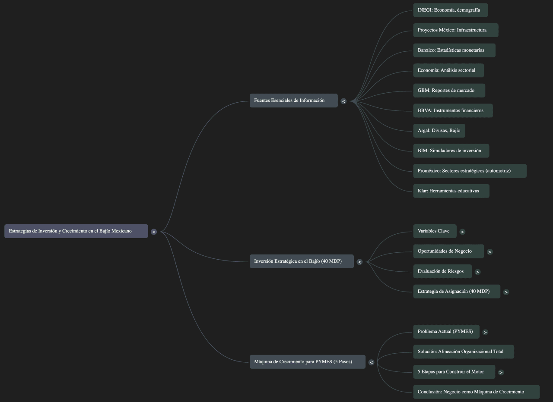This screenshot has height=402, width=553.
Task: Select the Estrategia de Asignación (40 MDP) label
Action: click(x=457, y=292)
